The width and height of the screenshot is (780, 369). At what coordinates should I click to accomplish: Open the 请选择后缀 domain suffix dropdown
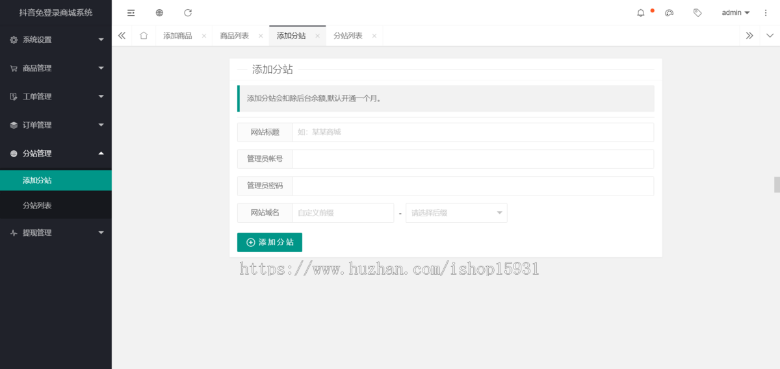456,213
